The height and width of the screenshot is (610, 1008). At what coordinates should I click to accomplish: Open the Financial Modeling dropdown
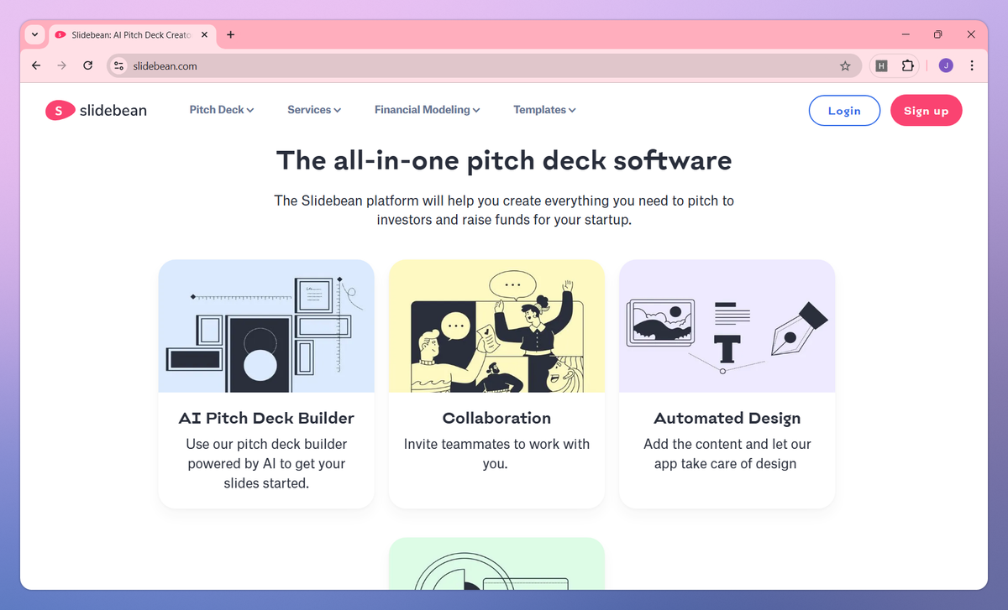(427, 110)
